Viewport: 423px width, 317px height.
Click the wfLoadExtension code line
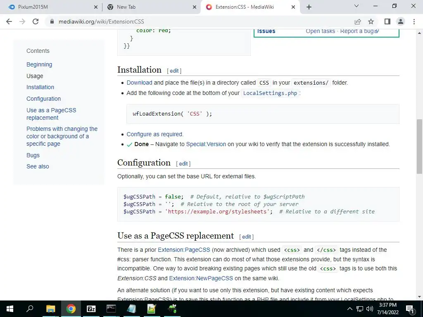click(x=172, y=114)
